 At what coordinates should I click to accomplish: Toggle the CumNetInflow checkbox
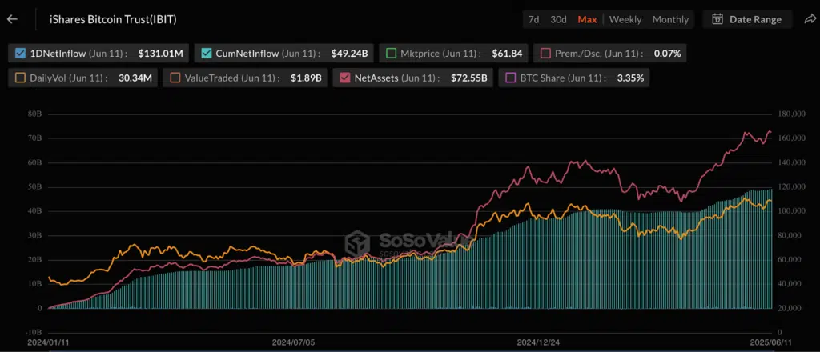pyautogui.click(x=207, y=54)
